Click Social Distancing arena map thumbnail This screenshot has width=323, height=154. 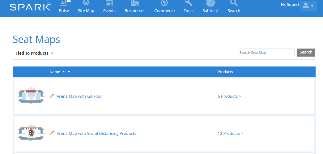(31, 133)
